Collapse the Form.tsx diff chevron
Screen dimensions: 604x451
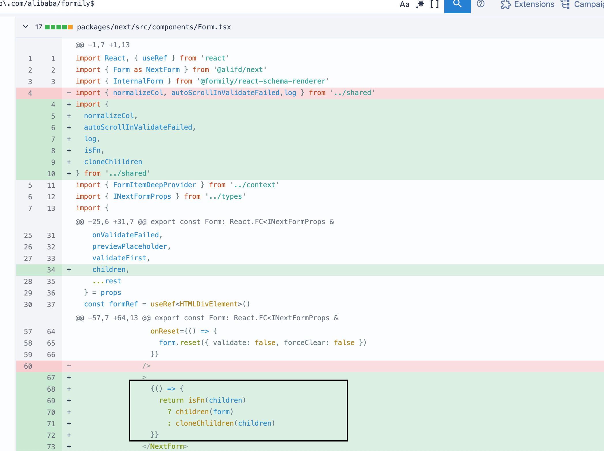26,27
